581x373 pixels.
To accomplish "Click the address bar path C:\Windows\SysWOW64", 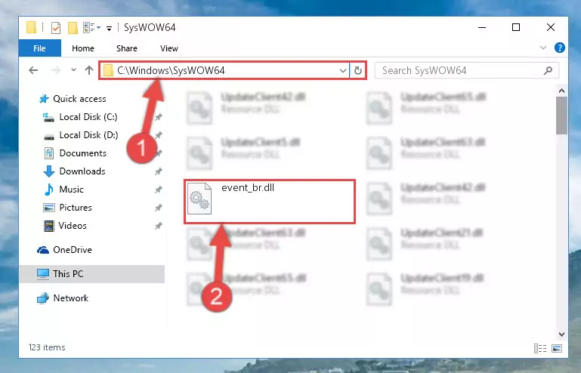I will click(171, 70).
